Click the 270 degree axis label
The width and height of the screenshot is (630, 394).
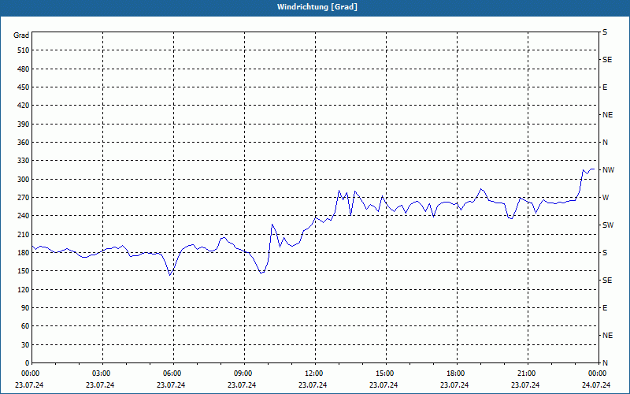tap(23, 198)
